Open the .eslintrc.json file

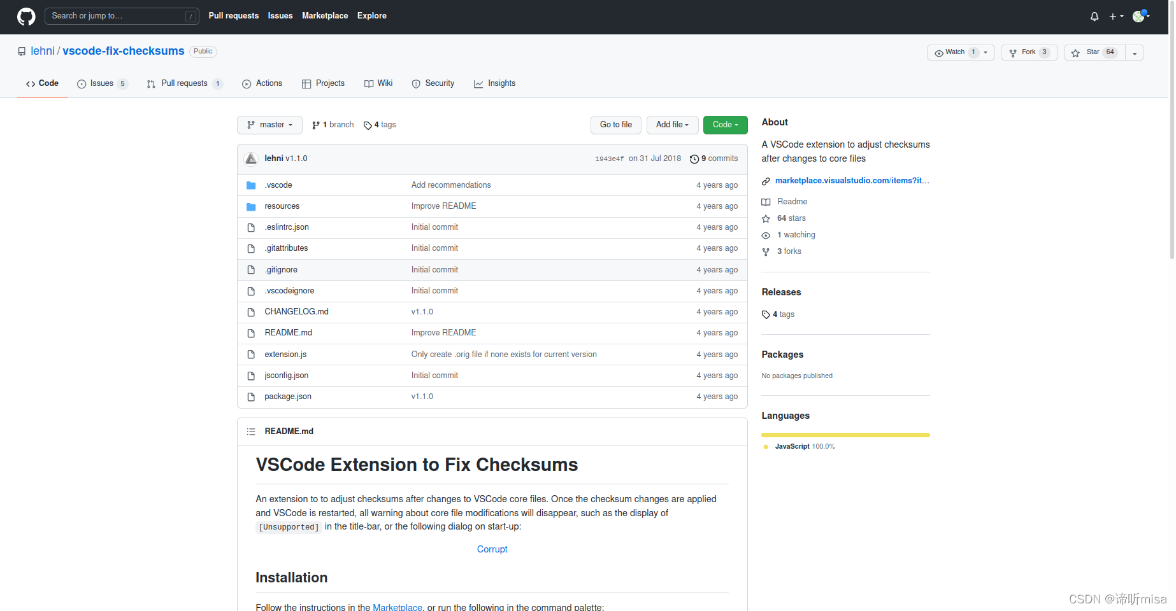click(x=287, y=227)
